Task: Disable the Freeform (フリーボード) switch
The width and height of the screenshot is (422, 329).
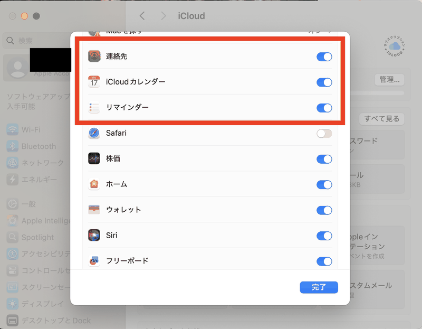Action: (x=324, y=261)
